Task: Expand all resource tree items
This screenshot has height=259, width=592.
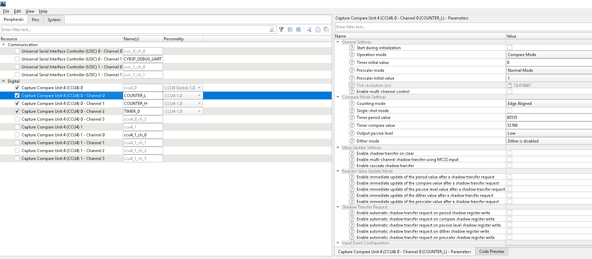Action: pos(299,30)
